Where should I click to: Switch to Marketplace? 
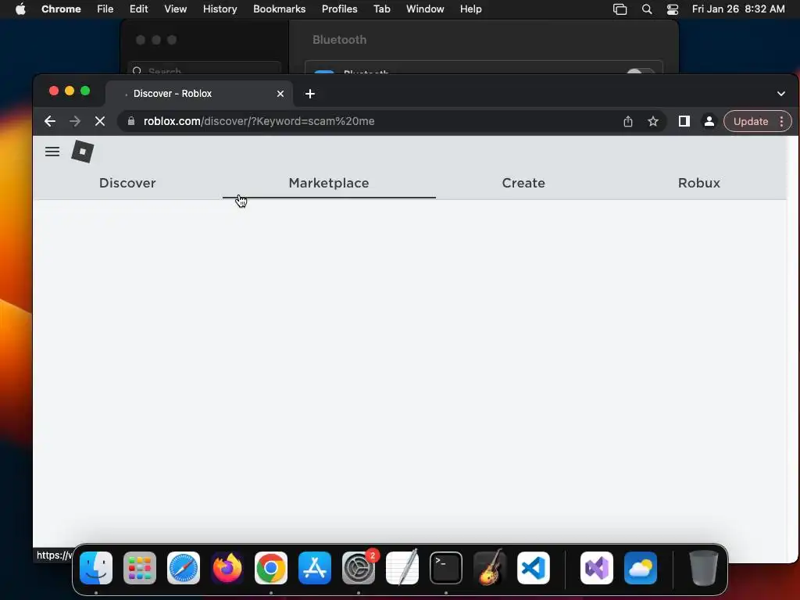329,183
